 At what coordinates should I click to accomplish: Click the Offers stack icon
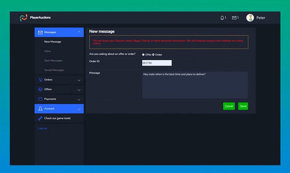(x=40, y=89)
